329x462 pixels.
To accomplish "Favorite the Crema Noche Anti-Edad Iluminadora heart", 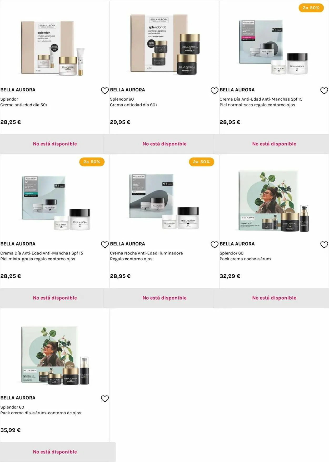I will point(215,245).
